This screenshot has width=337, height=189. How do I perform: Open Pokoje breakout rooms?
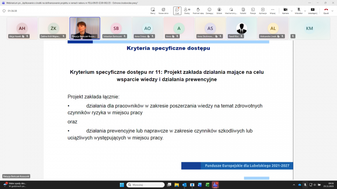click(x=253, y=10)
